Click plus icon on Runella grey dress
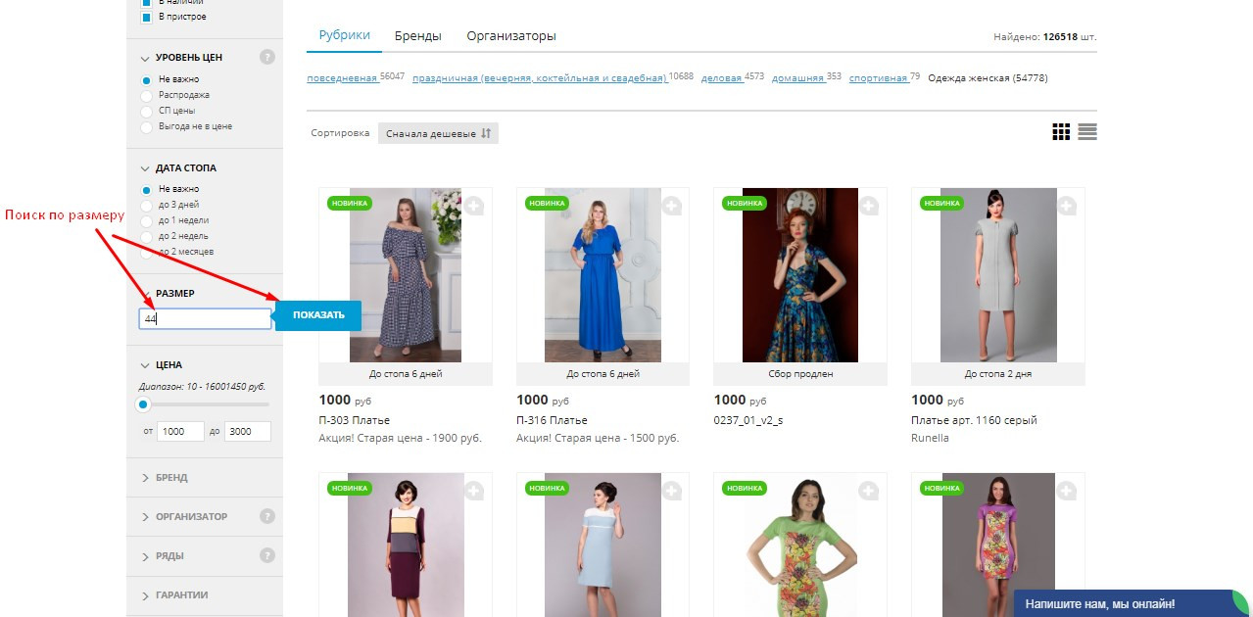This screenshot has width=1253, height=617. [x=1067, y=206]
